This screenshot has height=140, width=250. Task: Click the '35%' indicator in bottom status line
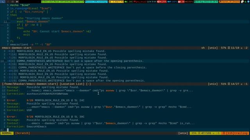click(x=194, y=133)
